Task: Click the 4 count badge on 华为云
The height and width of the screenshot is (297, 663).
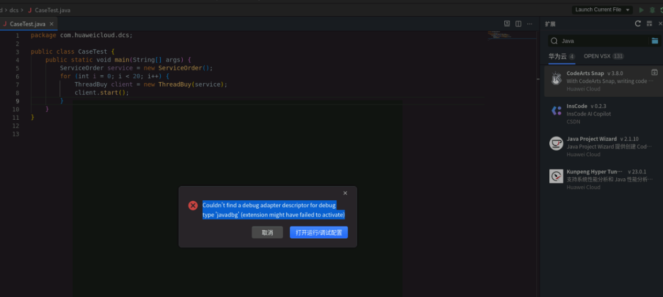Action: pos(572,56)
